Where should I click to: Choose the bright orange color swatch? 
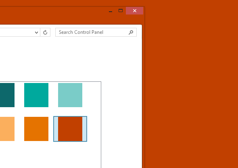tap(36, 129)
